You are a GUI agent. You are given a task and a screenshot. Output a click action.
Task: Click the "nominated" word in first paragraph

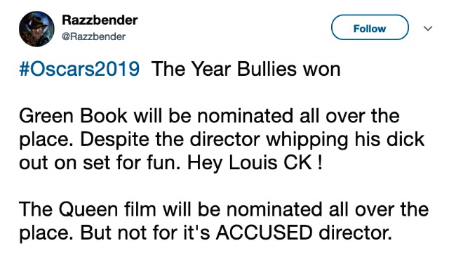[x=245, y=116]
